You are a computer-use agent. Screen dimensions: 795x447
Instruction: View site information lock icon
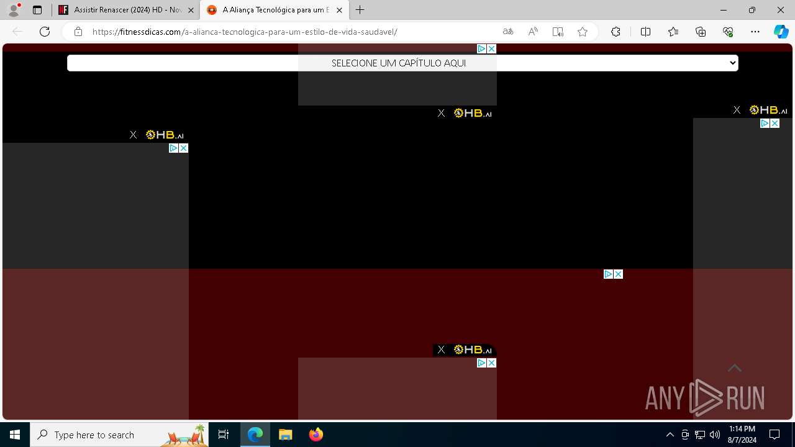[78, 32]
